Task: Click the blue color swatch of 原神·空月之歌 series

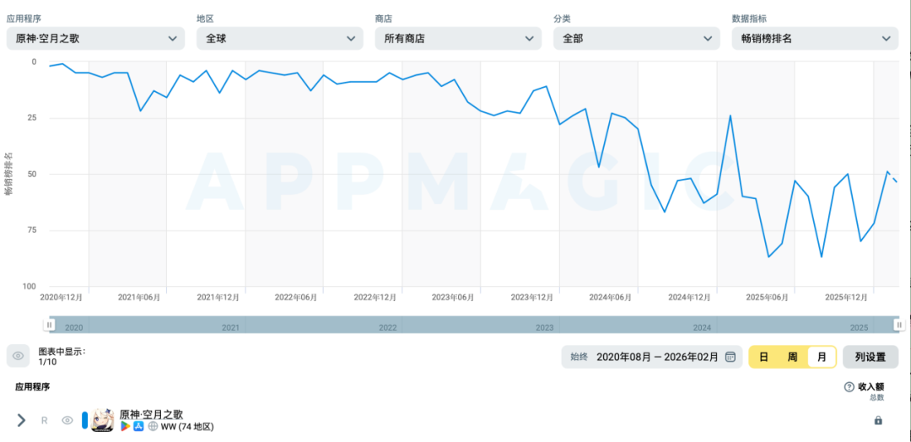Action: (x=85, y=421)
